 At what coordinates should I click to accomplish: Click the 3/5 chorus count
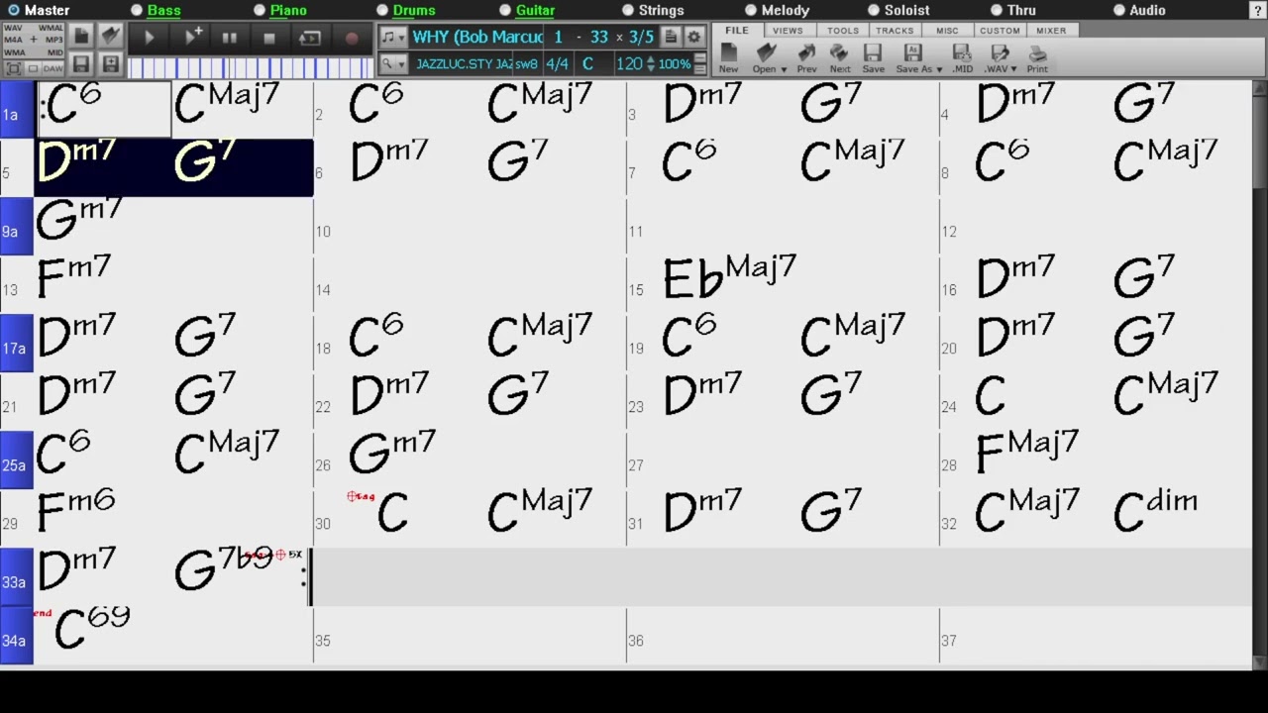tap(641, 37)
